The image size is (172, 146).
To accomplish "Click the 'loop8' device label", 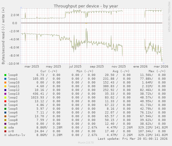I will (13, 120).
